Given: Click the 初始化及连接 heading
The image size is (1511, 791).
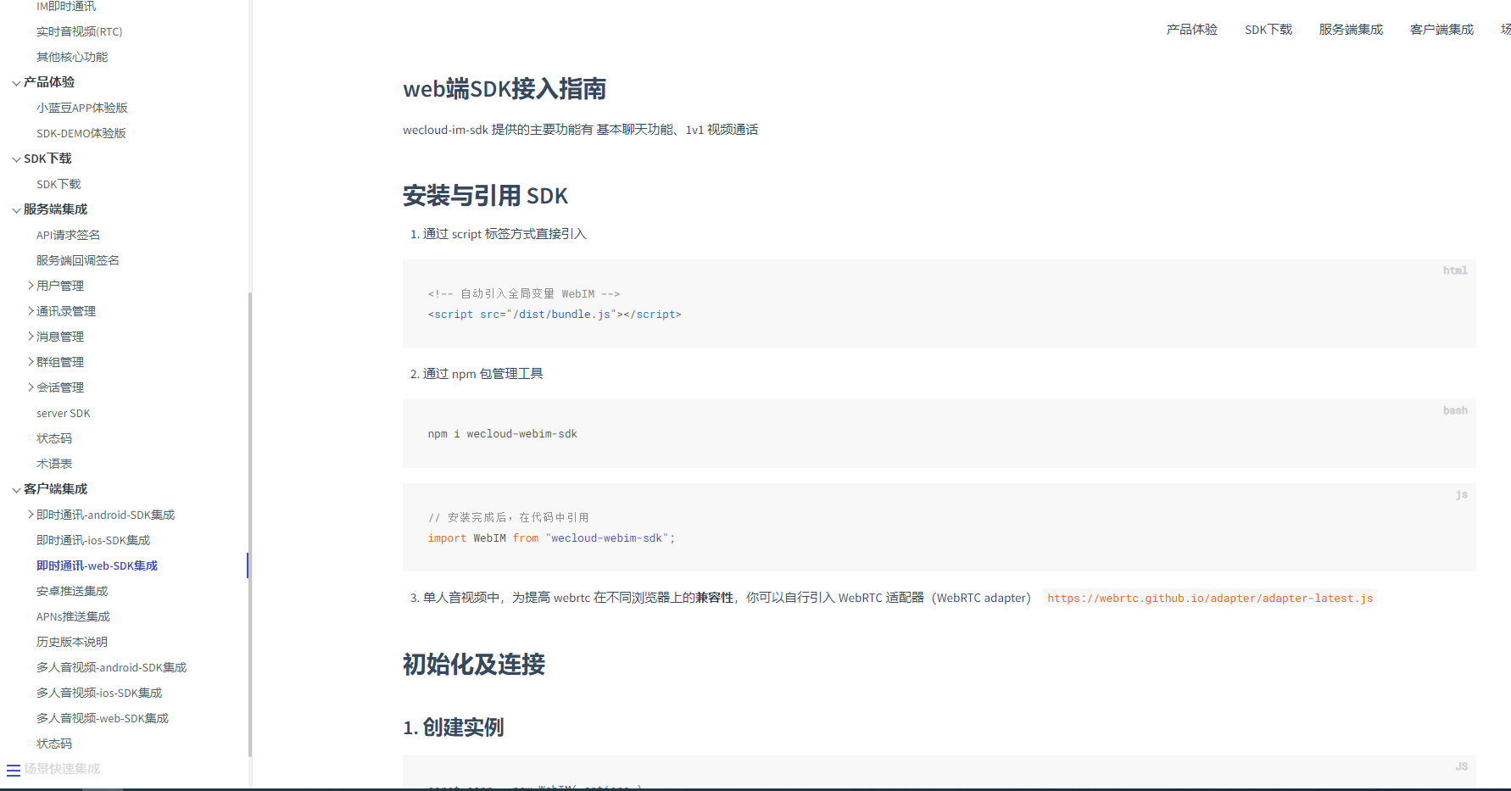Looking at the screenshot, I should tap(474, 665).
